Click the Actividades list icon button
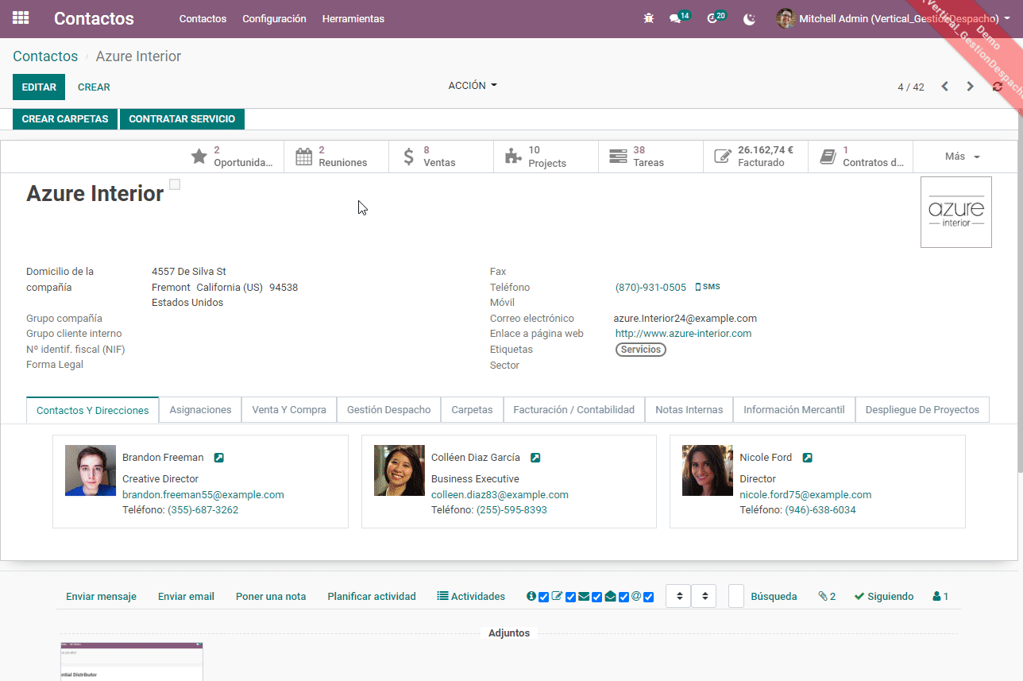This screenshot has height=681, width=1023. (471, 596)
